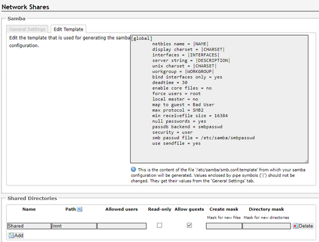Click the max protocol = SMB2 line
This screenshot has width=319, height=242.
(x=178, y=110)
